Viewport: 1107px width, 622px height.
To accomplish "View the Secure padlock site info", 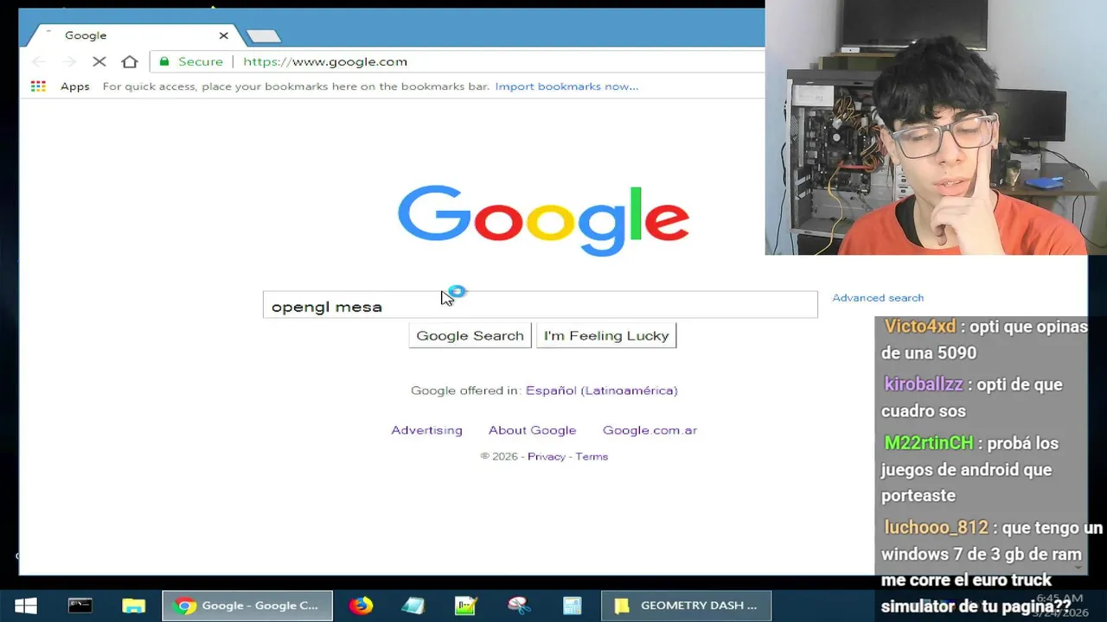I will [192, 61].
